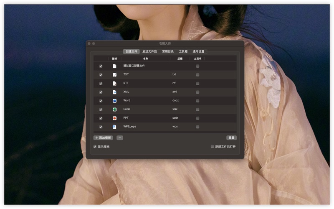This screenshot has height=209, width=334.
Task: Enable 主菜单 checkbox for Word
Action: [197, 101]
